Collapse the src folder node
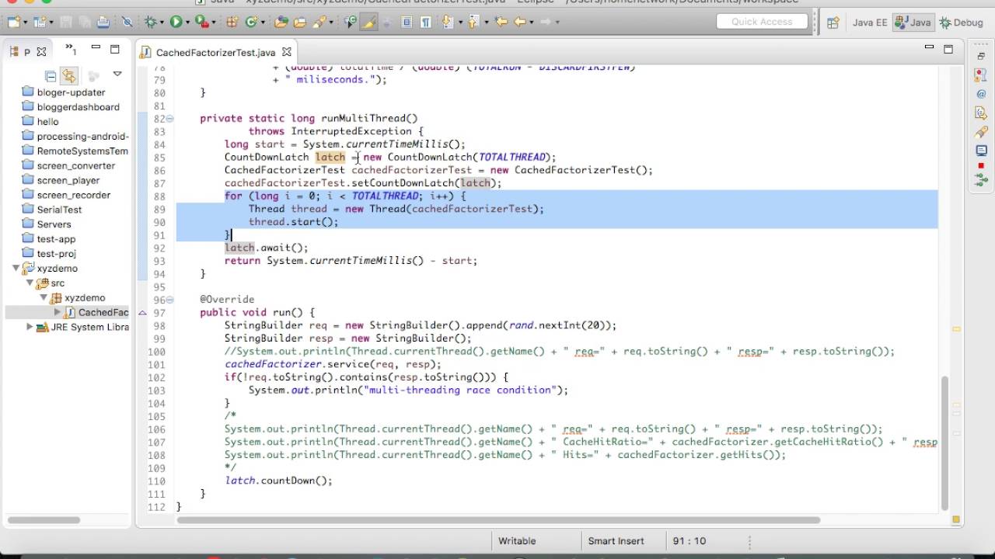The image size is (995, 559). (x=30, y=283)
